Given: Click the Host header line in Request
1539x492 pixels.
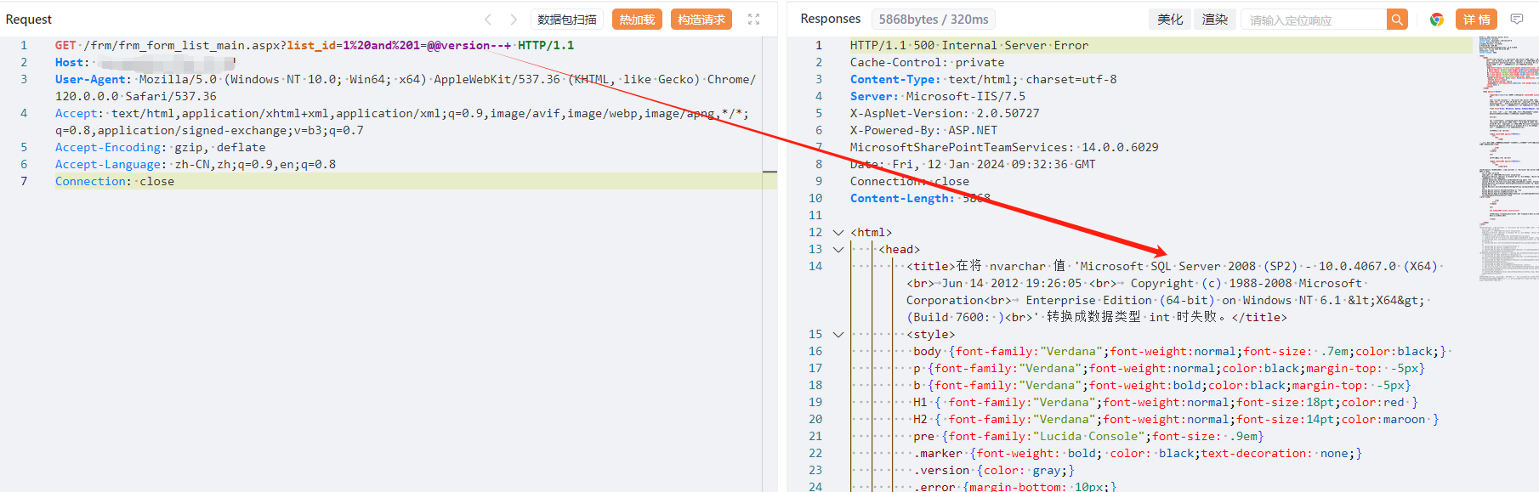Looking at the screenshot, I should (145, 62).
